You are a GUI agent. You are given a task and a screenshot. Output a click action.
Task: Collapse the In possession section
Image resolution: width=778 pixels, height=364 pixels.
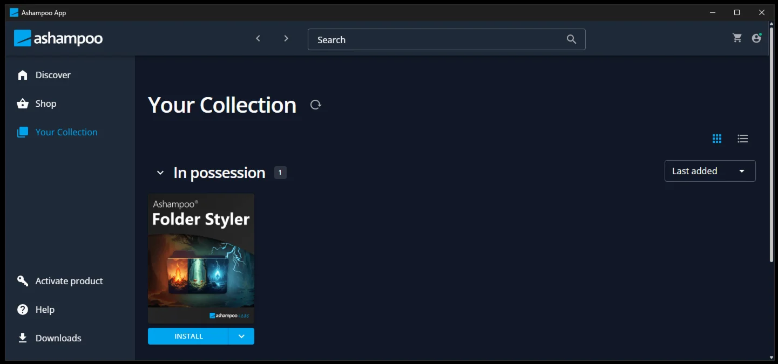(x=160, y=173)
